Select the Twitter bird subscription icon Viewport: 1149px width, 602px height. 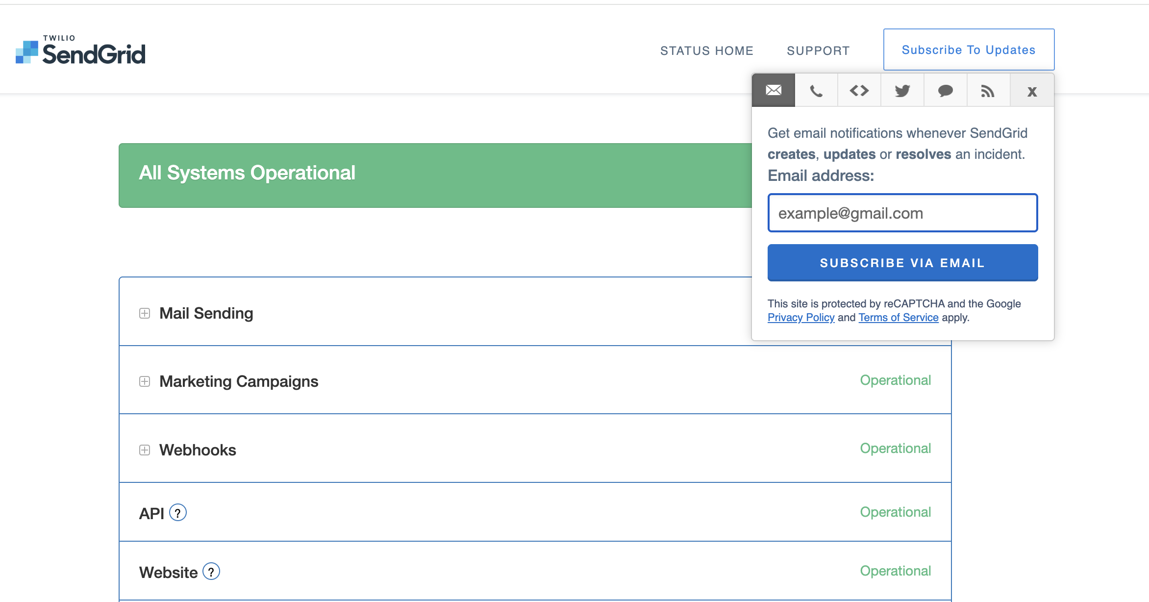point(902,91)
